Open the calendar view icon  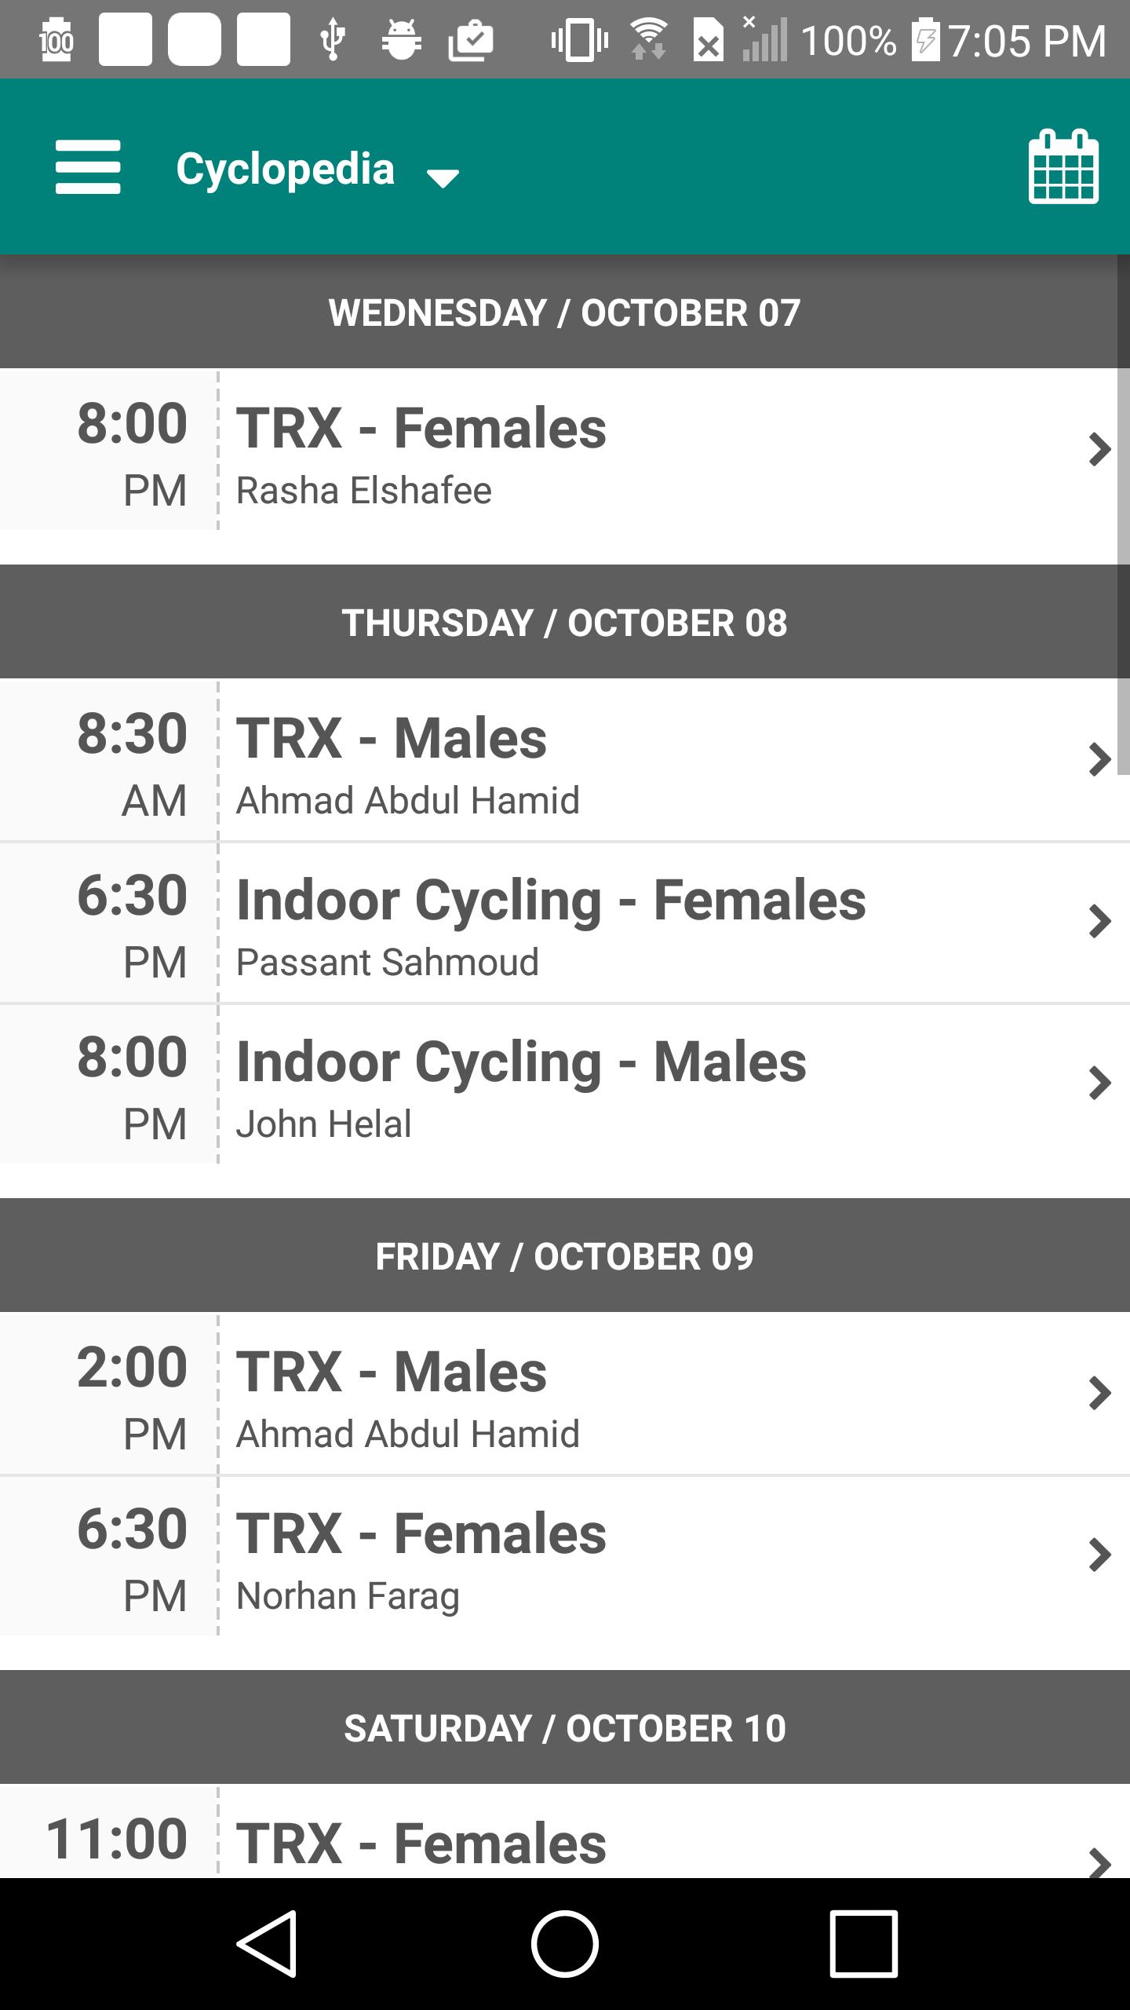1063,166
